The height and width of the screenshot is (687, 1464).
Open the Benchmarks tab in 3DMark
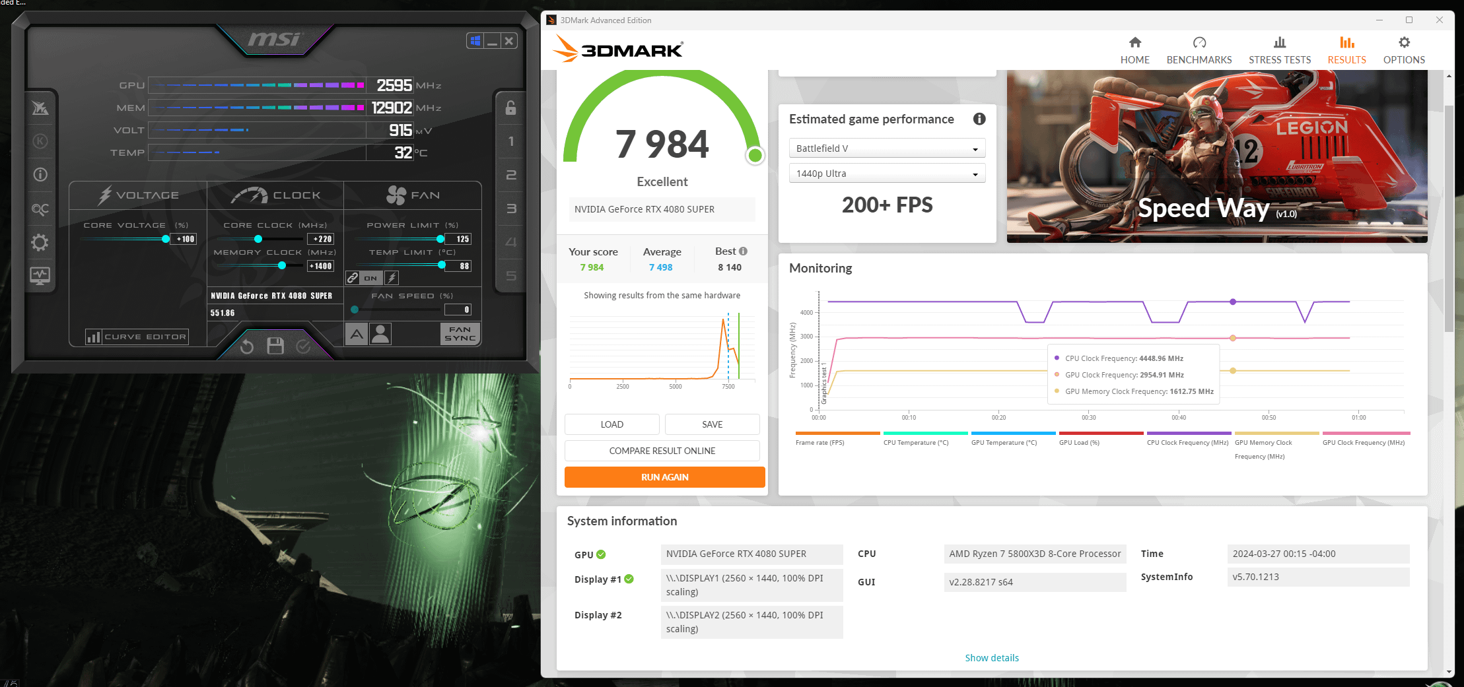(1199, 50)
